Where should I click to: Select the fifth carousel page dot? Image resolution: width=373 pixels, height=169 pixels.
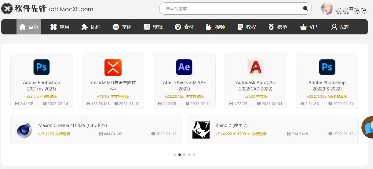[194, 155]
